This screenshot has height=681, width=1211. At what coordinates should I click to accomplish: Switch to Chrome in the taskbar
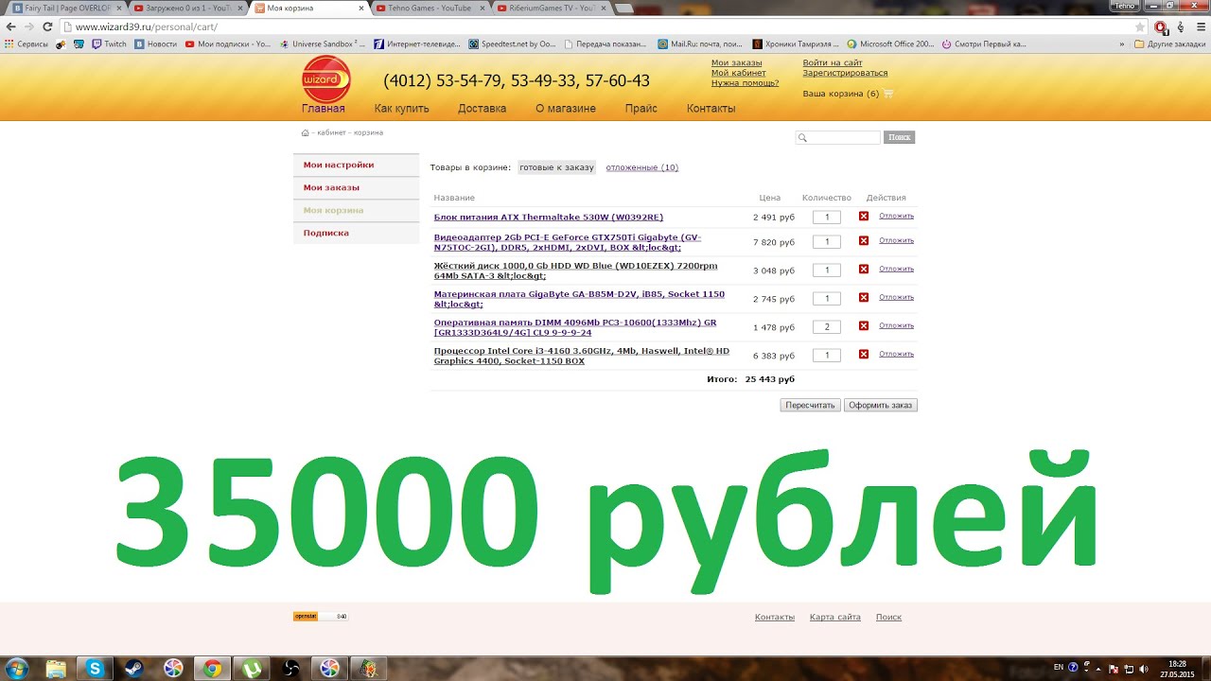point(212,669)
